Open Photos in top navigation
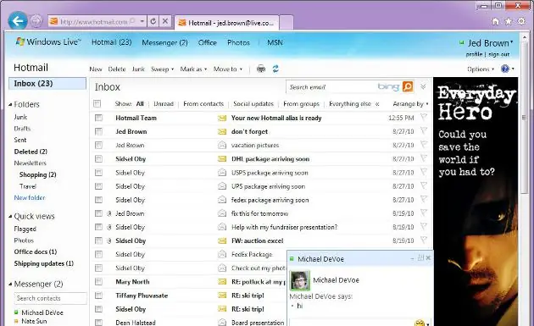Viewport: 534px width, 326px height. click(x=238, y=42)
